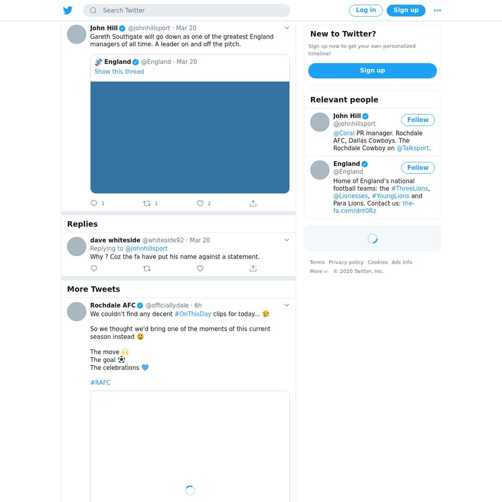Open the #OnThisDay hashtag link
The height and width of the screenshot is (502, 502).
point(193,314)
